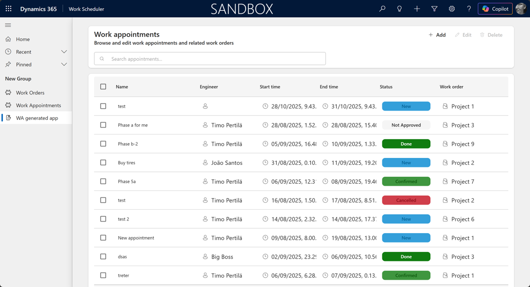Select the checkbox for dsas appointment
530x287 pixels.
[x=103, y=257]
